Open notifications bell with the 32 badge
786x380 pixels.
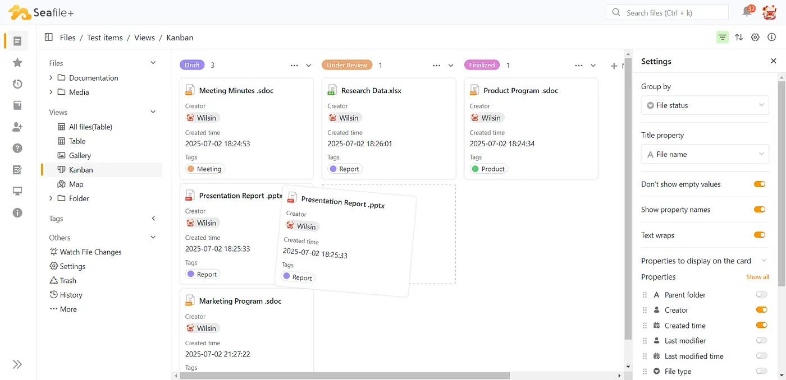[747, 12]
